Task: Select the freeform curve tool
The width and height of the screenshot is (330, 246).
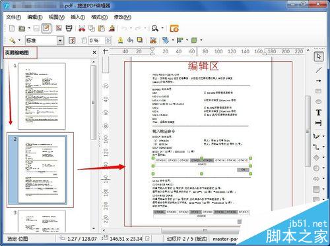Action: 316,136
